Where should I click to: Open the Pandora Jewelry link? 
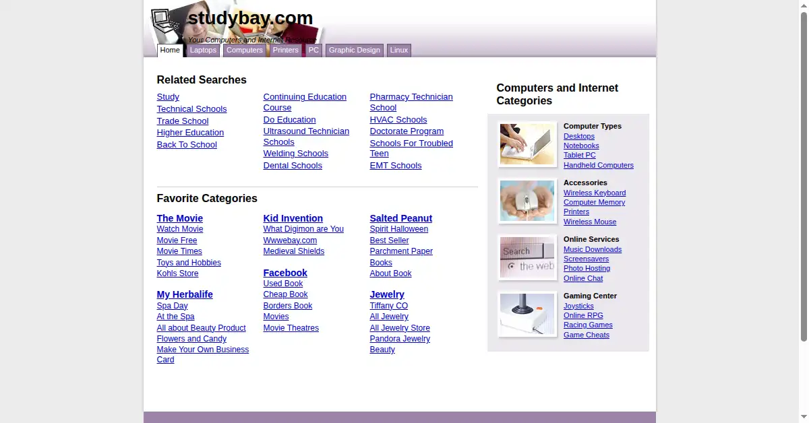click(400, 339)
